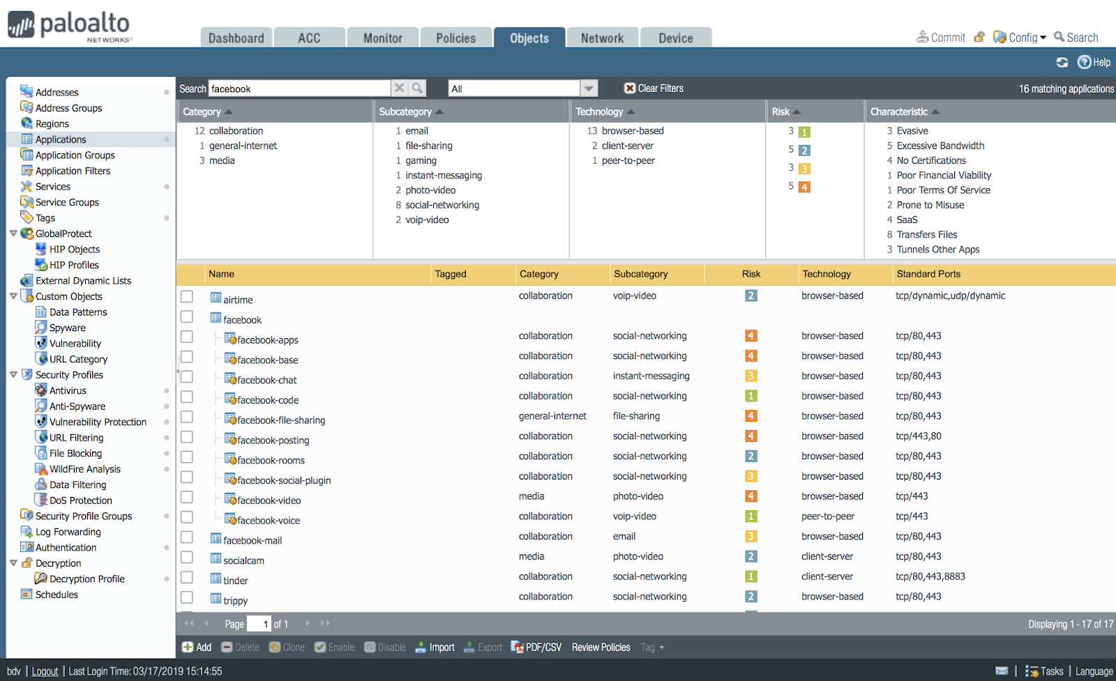Click the Import button
Viewport: 1116px width, 681px height.
[x=435, y=648]
